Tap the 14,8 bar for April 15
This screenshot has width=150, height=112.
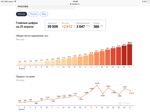[x=74, y=61]
